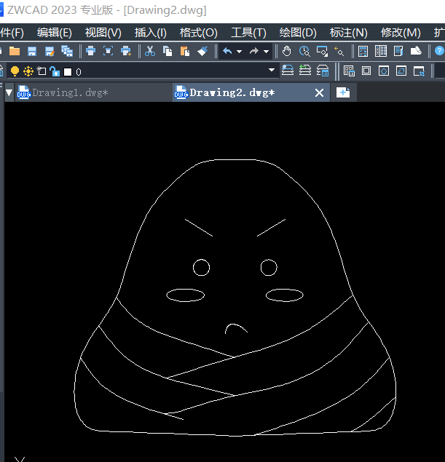Click the Layer Previous icon

(x=305, y=71)
